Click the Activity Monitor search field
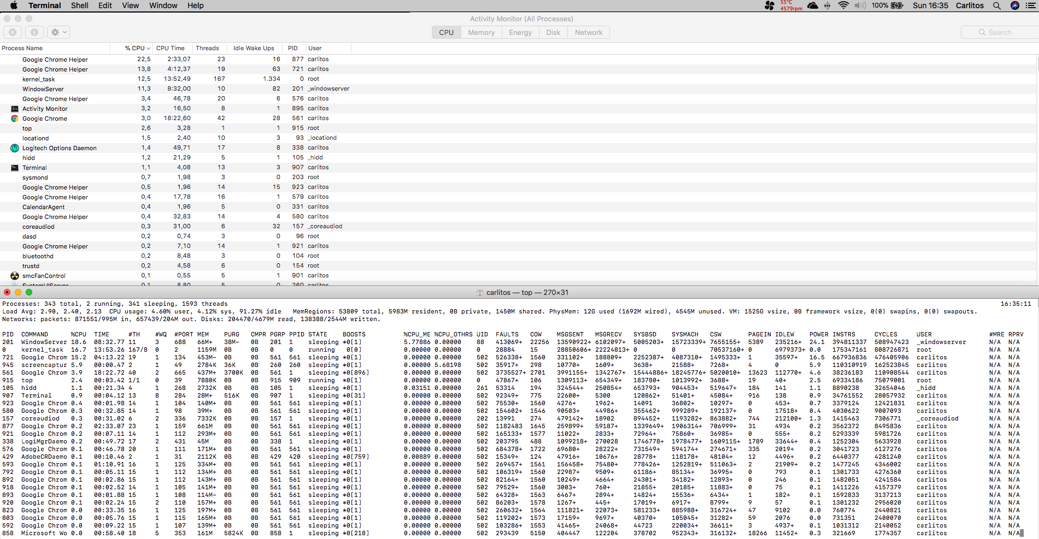This screenshot has width=1039, height=539. click(x=999, y=32)
